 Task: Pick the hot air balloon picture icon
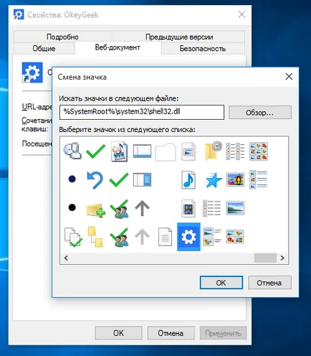pos(235,179)
